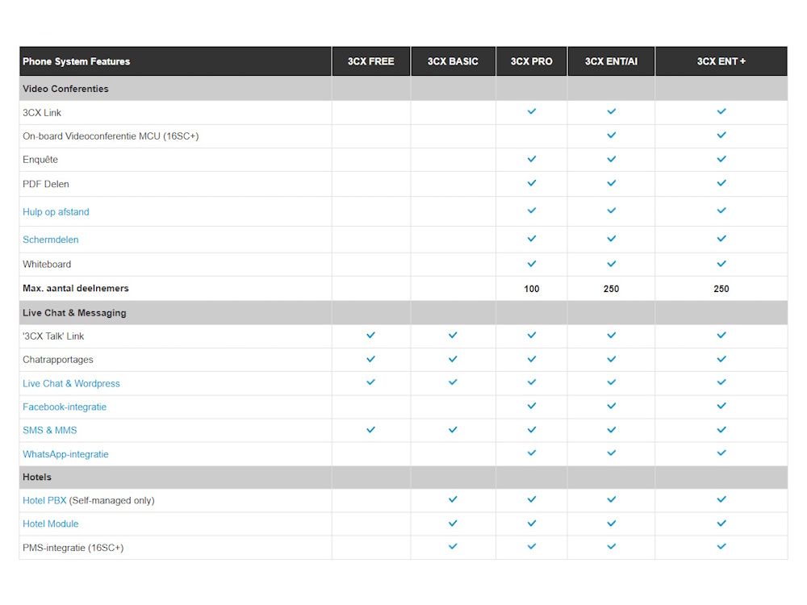Click the '3CX Talk' Link checkmark under 3CX ENT +
Image resolution: width=807 pixels, height=605 pixels.
[721, 335]
